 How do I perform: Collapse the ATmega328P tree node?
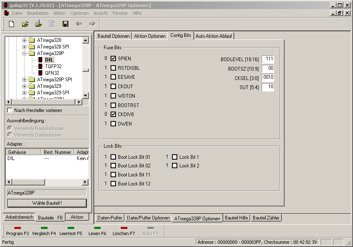(x=24, y=53)
